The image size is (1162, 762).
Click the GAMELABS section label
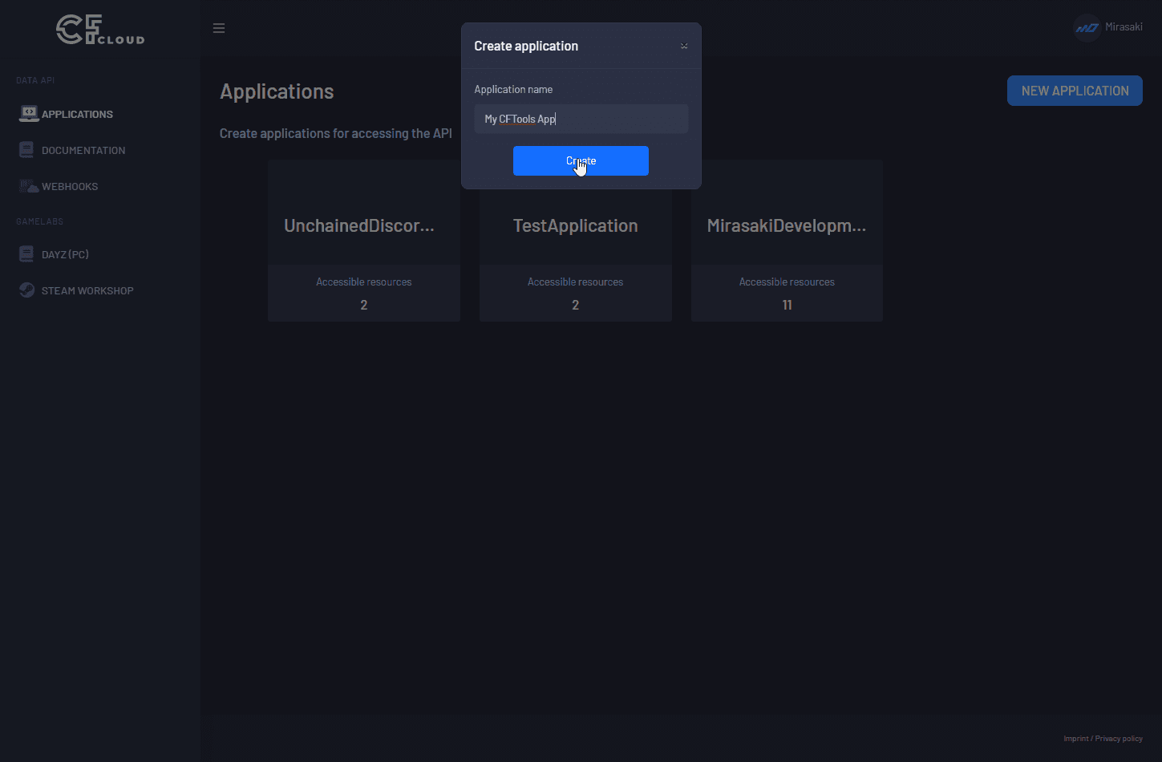39,221
